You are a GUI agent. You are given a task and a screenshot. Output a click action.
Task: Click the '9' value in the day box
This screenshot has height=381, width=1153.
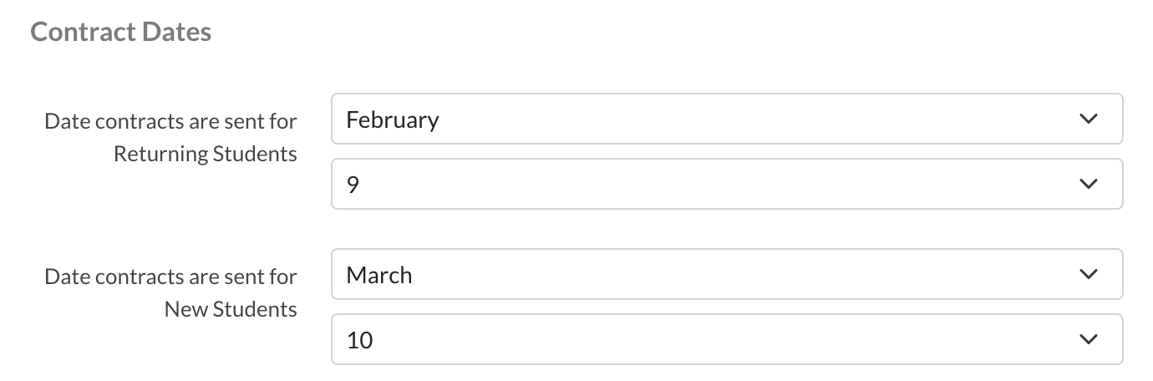[x=353, y=185]
